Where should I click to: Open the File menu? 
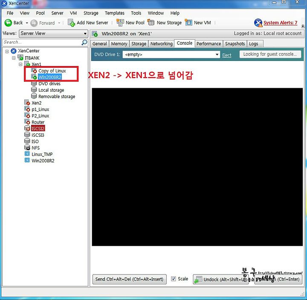(x=10, y=13)
